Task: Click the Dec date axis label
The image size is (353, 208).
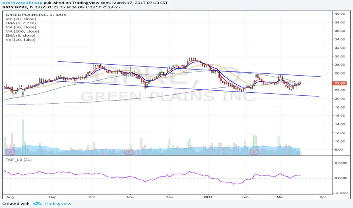Action: pos(169,197)
